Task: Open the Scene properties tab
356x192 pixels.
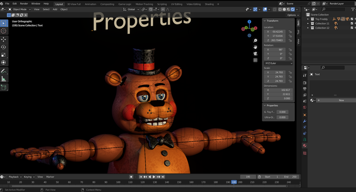Action: 305,101
